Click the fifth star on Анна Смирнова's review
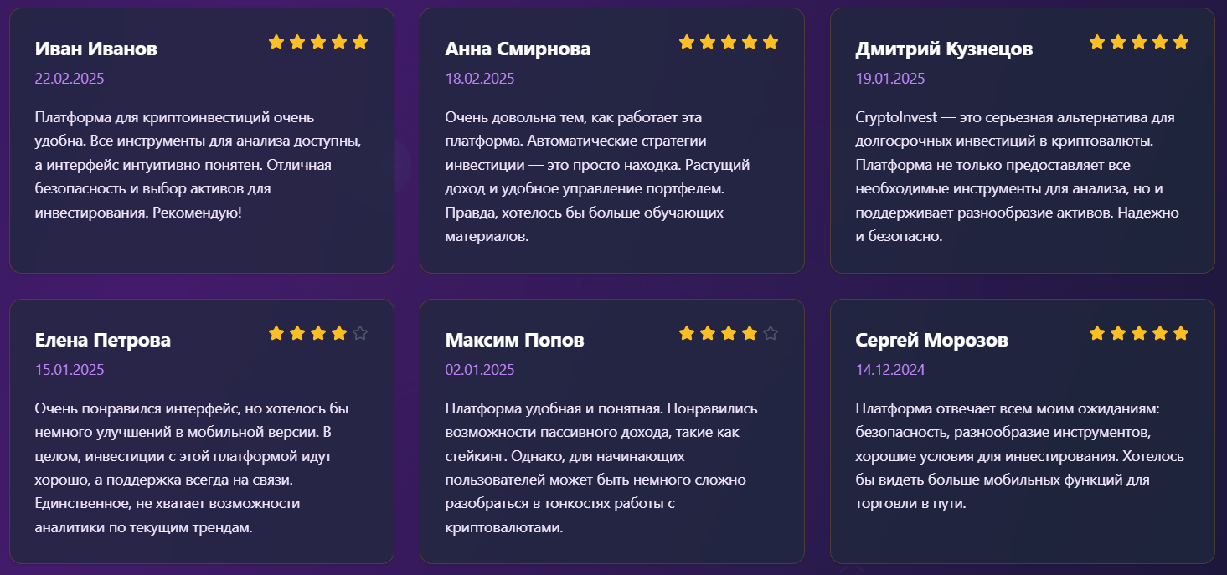The width and height of the screenshot is (1227, 575). (x=771, y=42)
